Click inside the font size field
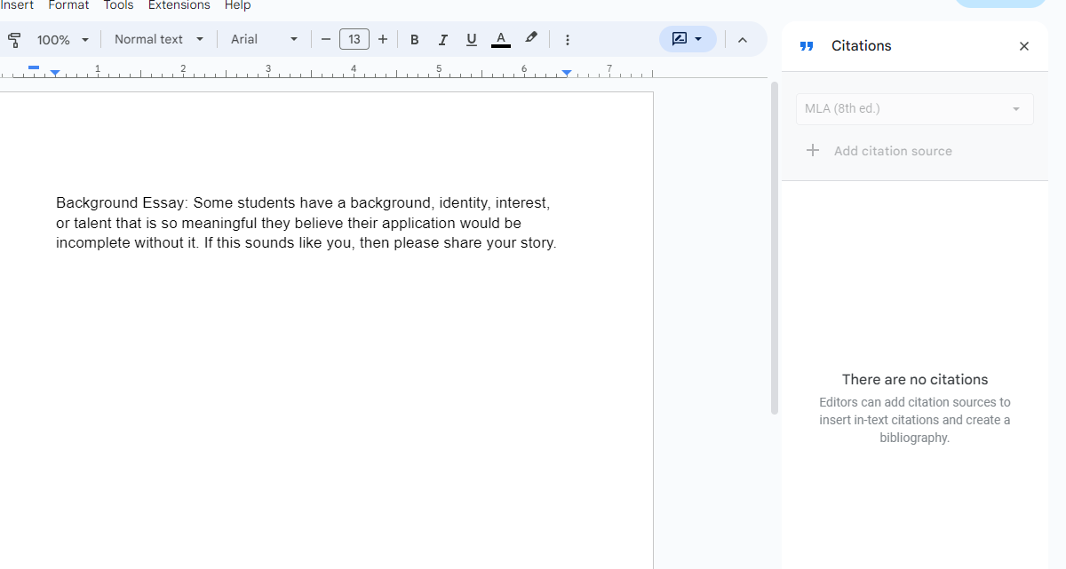This screenshot has height=569, width=1066. (354, 39)
